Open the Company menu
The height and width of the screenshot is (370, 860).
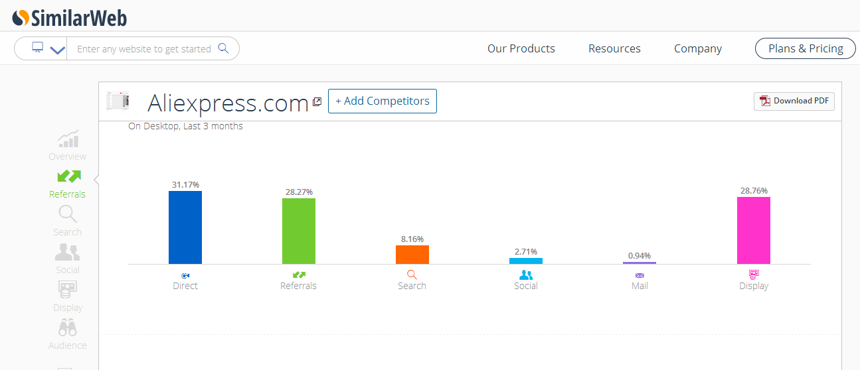pyautogui.click(x=698, y=48)
